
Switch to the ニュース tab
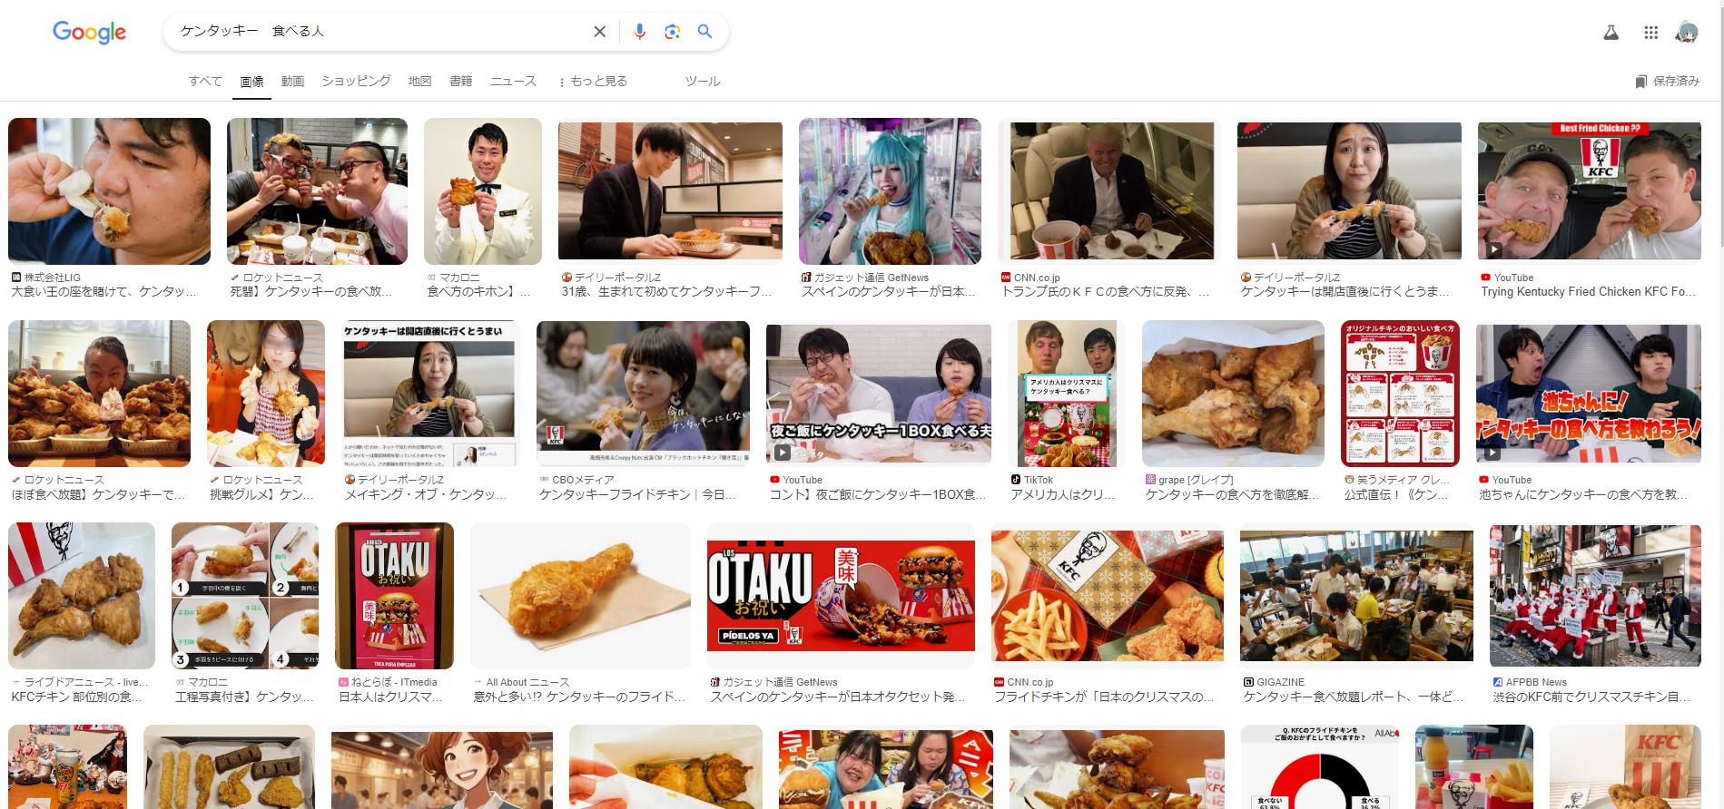coord(513,82)
